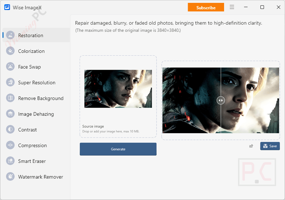The height and width of the screenshot is (200, 285).
Task: Switch to Colorization mode
Action: (x=31, y=51)
